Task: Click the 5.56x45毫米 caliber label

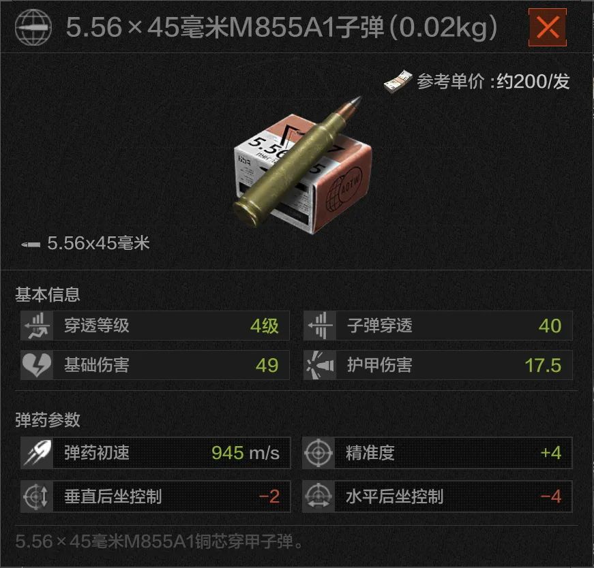Action: click(x=98, y=243)
